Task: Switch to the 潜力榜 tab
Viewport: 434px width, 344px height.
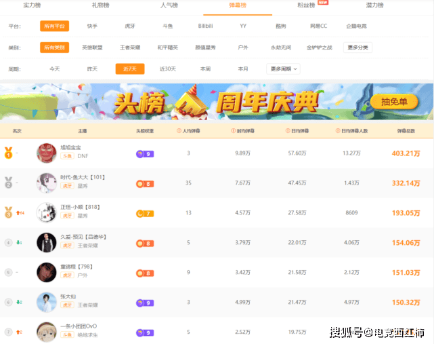Action: point(375,5)
